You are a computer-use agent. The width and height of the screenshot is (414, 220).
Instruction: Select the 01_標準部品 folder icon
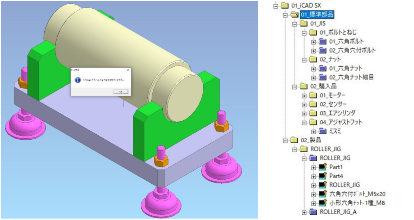pyautogui.click(x=295, y=15)
